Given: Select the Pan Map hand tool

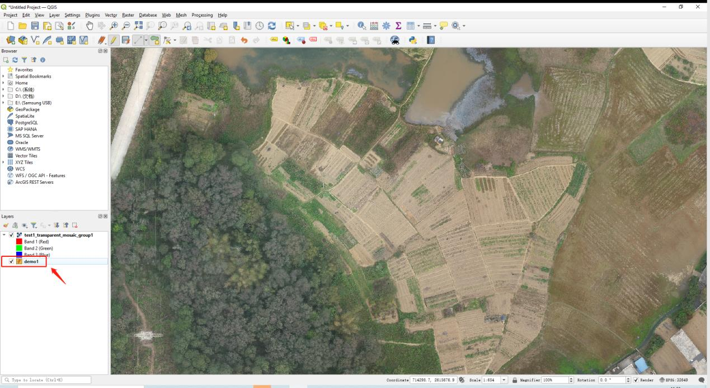Looking at the screenshot, I should 90,26.
